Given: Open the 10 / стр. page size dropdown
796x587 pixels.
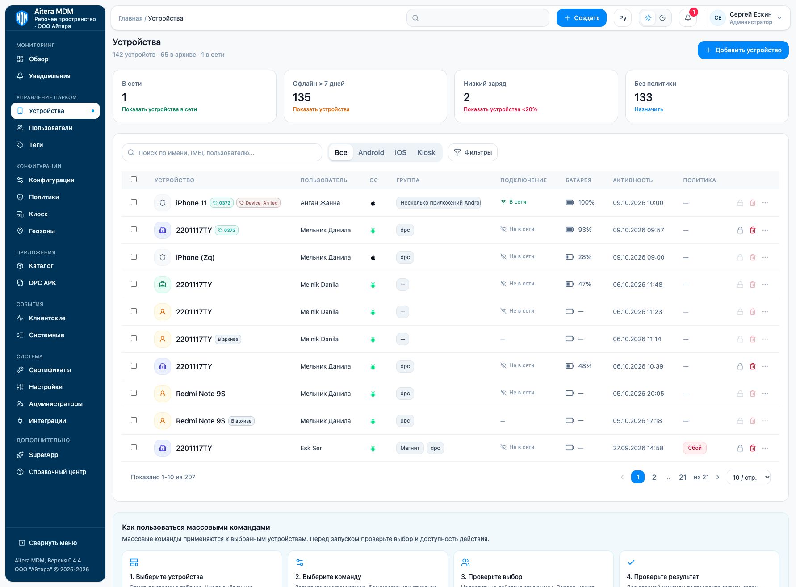Looking at the screenshot, I should tap(749, 477).
